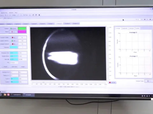Open the file manager from the taskbar
153x114 pixels.
coord(5,95)
